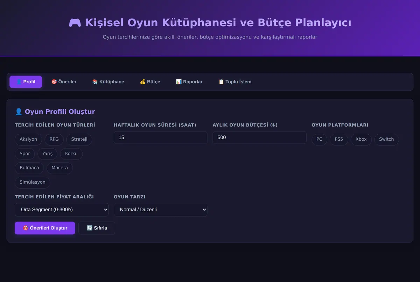Click the weekly play hours input field
Viewport: 420px width, 282px height.
tap(161, 138)
